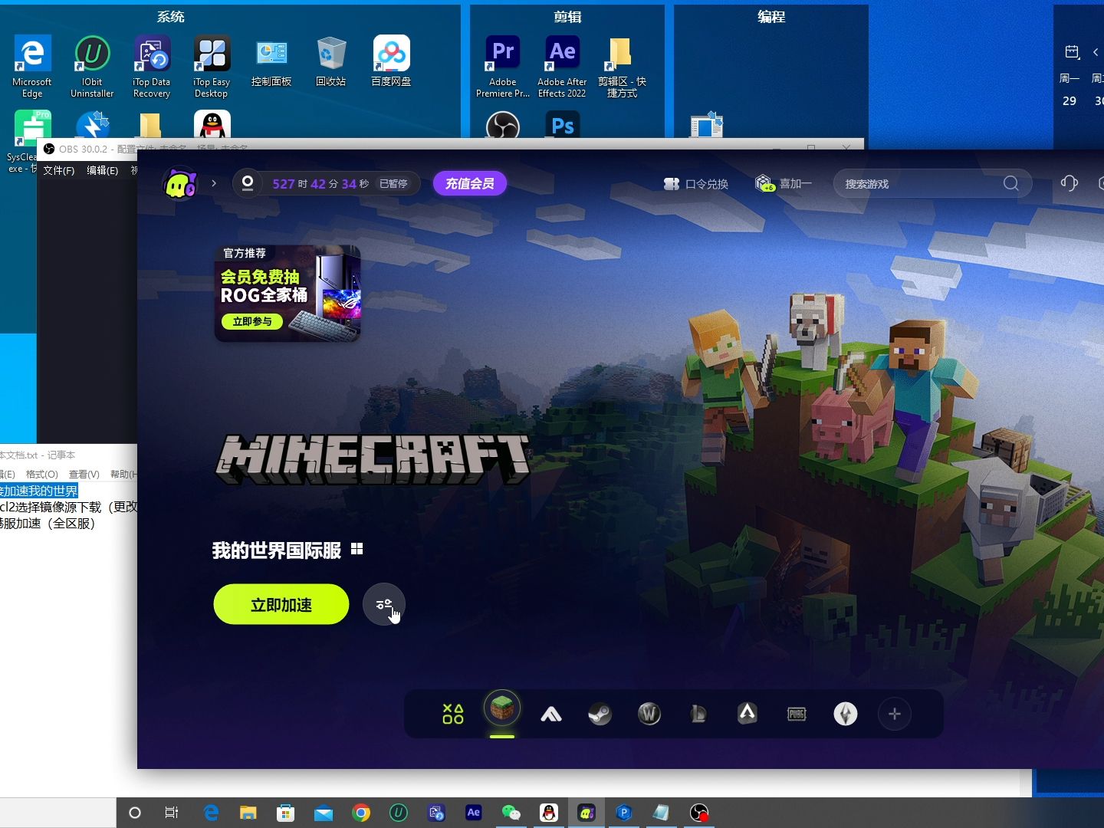Click the 回收站 recycle bin icon

coord(331,61)
